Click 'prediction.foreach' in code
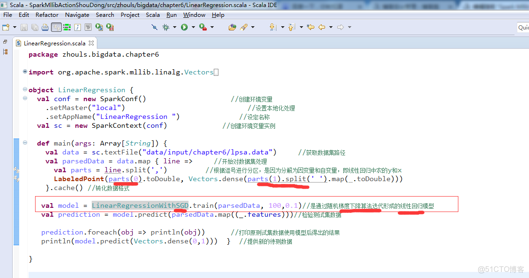 tap(79, 232)
